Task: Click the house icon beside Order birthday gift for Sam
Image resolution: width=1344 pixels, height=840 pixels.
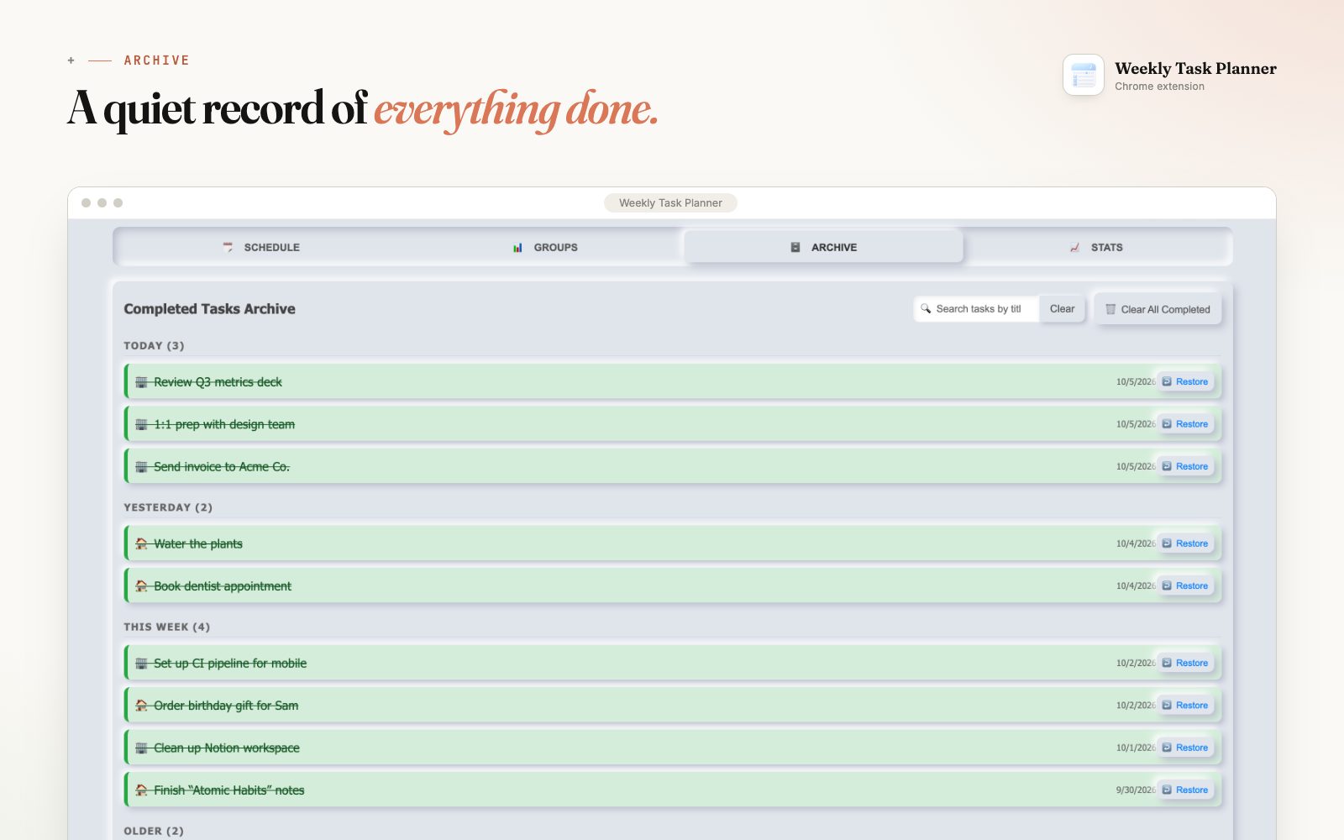Action: (141, 706)
